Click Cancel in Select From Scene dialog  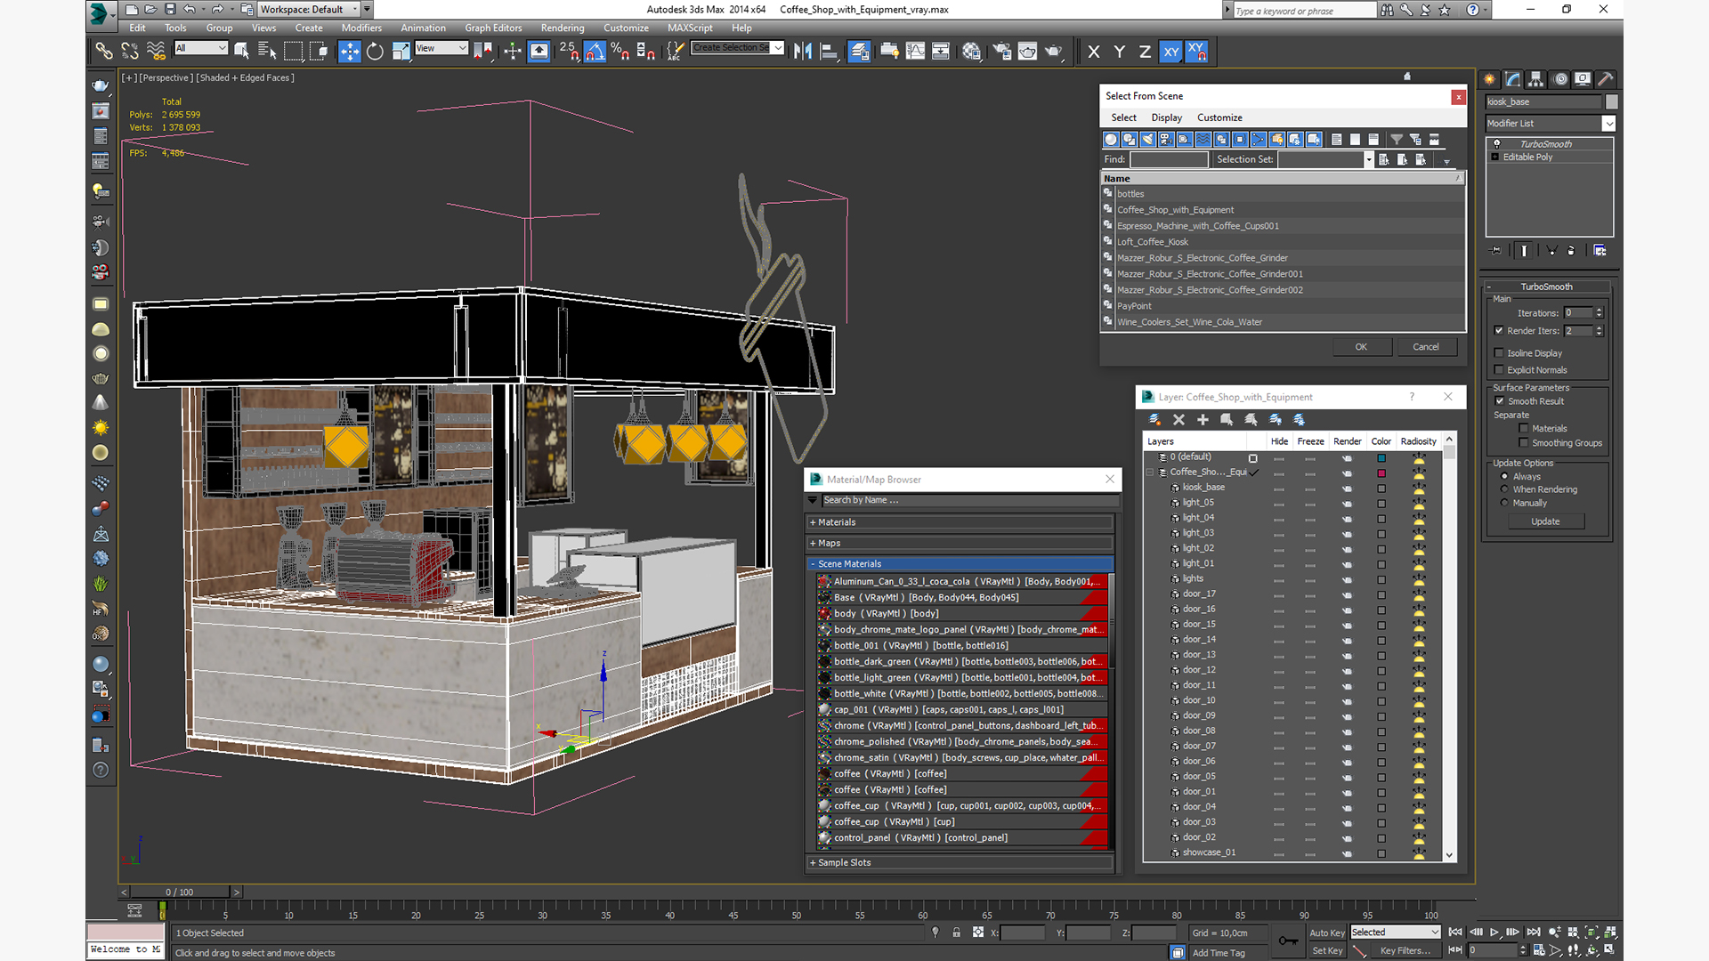[1426, 347]
